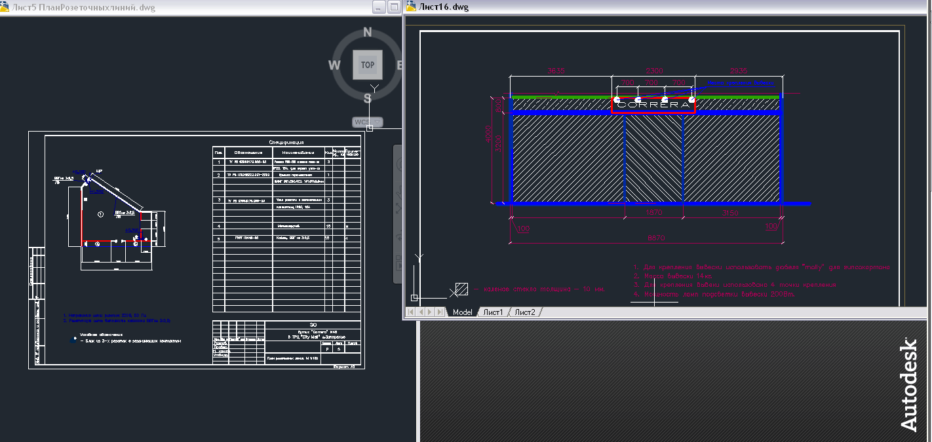Select the Наименование column header
The image size is (932, 442).
[300, 152]
